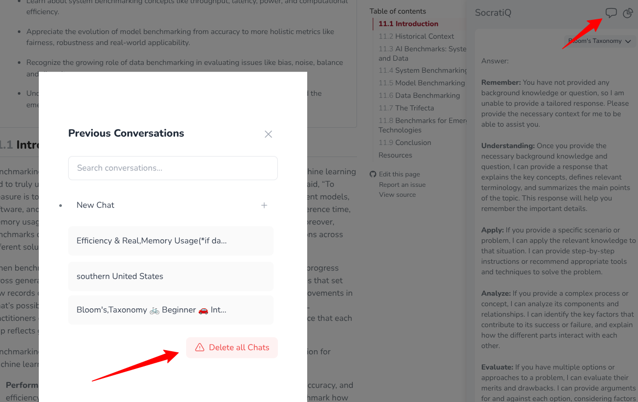The image size is (638, 402).
Task: Click the SocratiQ pie chart progress icon
Action: [x=628, y=13]
